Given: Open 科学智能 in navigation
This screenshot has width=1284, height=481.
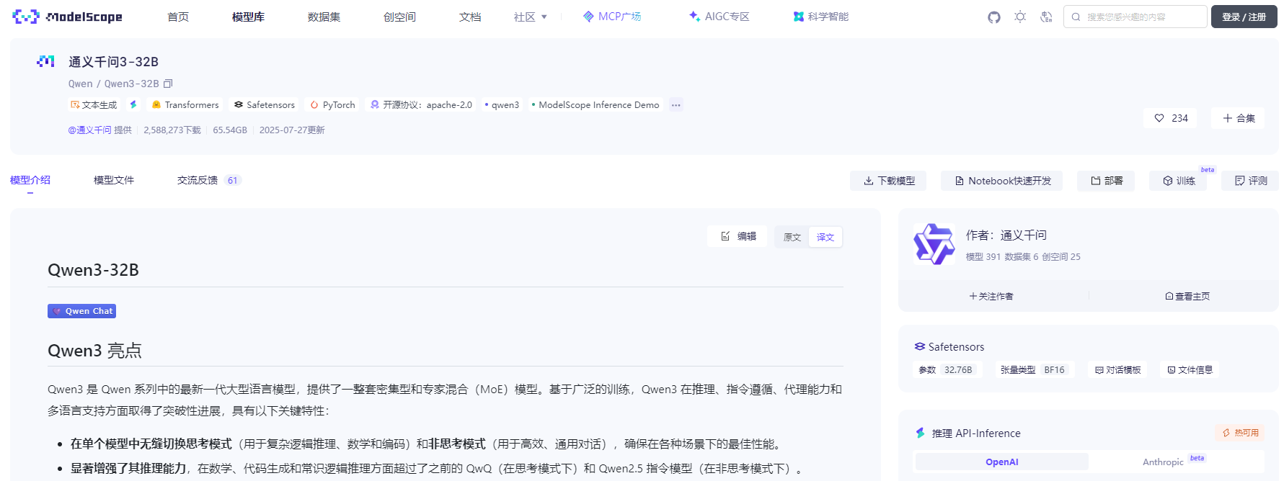Looking at the screenshot, I should tap(821, 17).
